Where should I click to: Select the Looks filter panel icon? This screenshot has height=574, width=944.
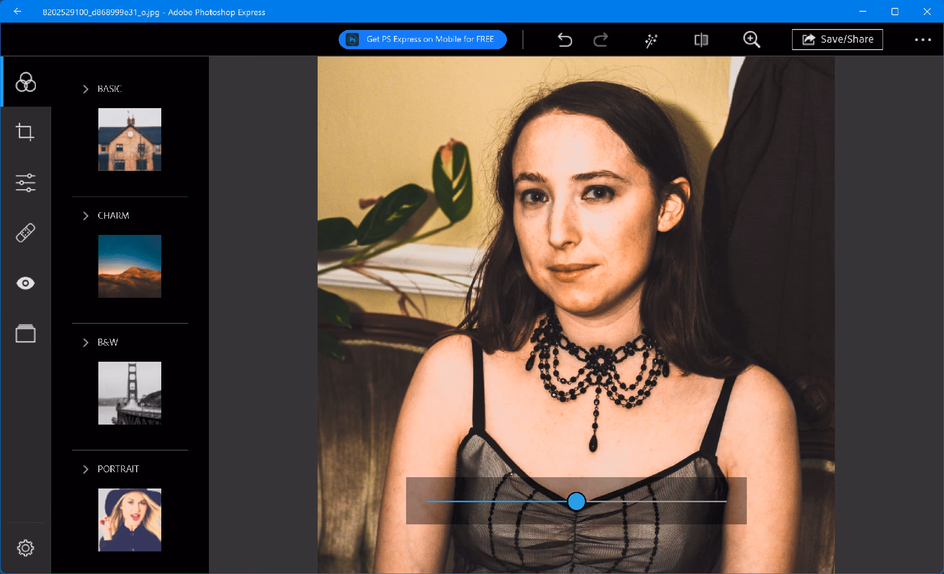pyautogui.click(x=25, y=83)
